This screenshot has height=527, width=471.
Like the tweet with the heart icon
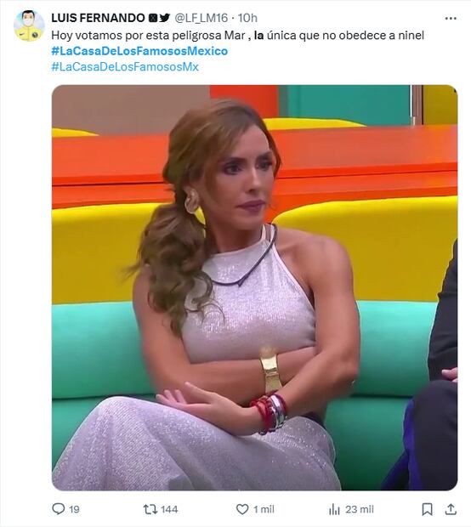(x=242, y=509)
